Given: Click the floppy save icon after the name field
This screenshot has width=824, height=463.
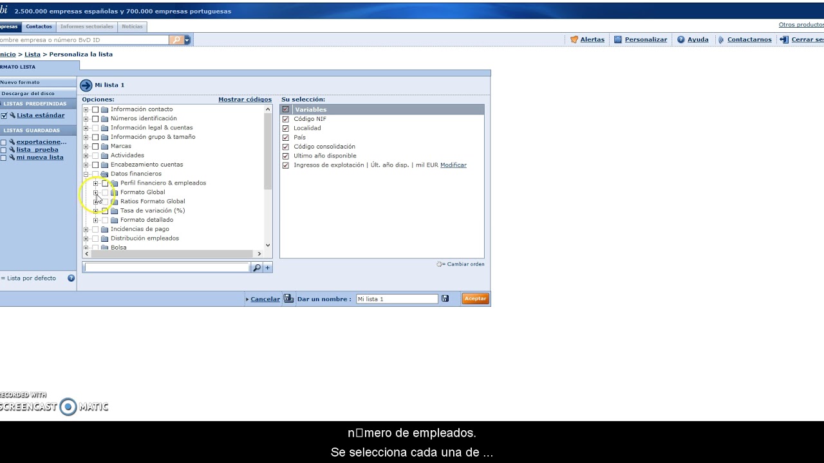Looking at the screenshot, I should (x=445, y=299).
